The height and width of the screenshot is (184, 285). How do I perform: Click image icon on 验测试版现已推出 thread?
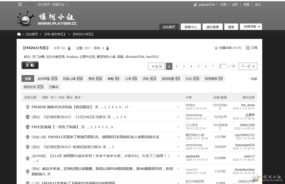[104, 147]
